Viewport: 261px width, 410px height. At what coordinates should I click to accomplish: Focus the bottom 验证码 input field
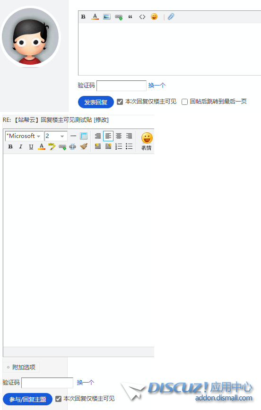click(47, 383)
